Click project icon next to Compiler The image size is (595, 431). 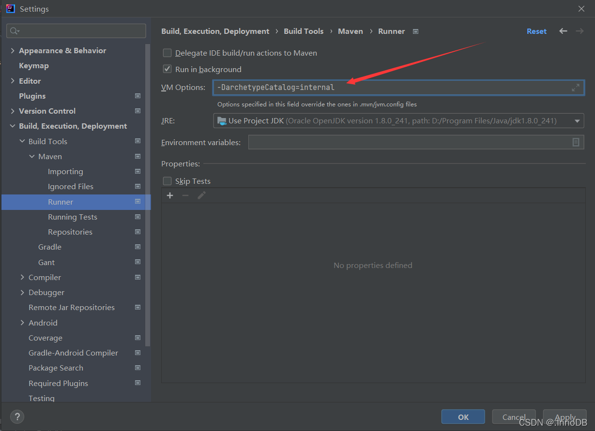point(137,277)
